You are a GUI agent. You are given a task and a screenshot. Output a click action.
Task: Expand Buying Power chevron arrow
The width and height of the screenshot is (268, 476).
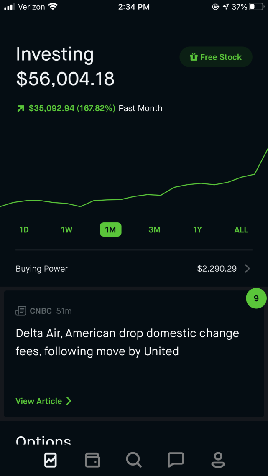pos(248,269)
